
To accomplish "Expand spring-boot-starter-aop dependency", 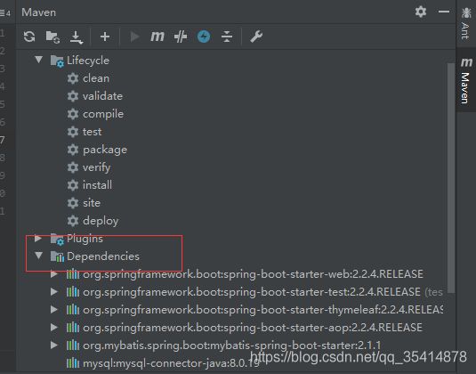I will tap(54, 327).
